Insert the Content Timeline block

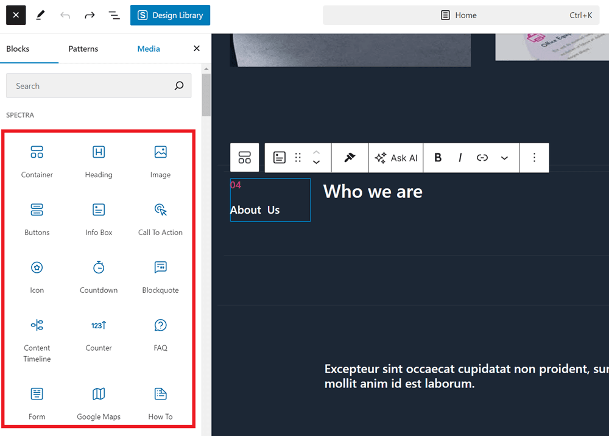37,338
